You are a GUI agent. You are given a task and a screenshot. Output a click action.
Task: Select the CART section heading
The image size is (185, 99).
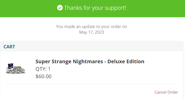(x=9, y=47)
